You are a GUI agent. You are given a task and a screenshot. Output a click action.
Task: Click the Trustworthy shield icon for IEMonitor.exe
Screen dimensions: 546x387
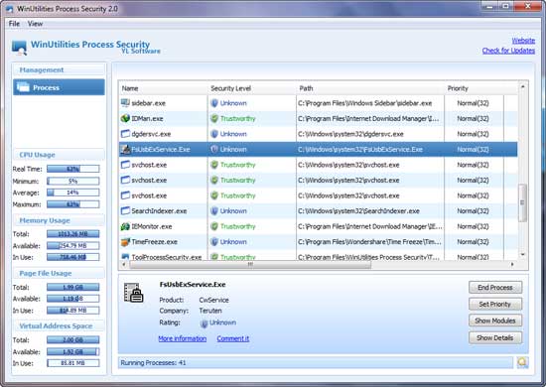(214, 226)
